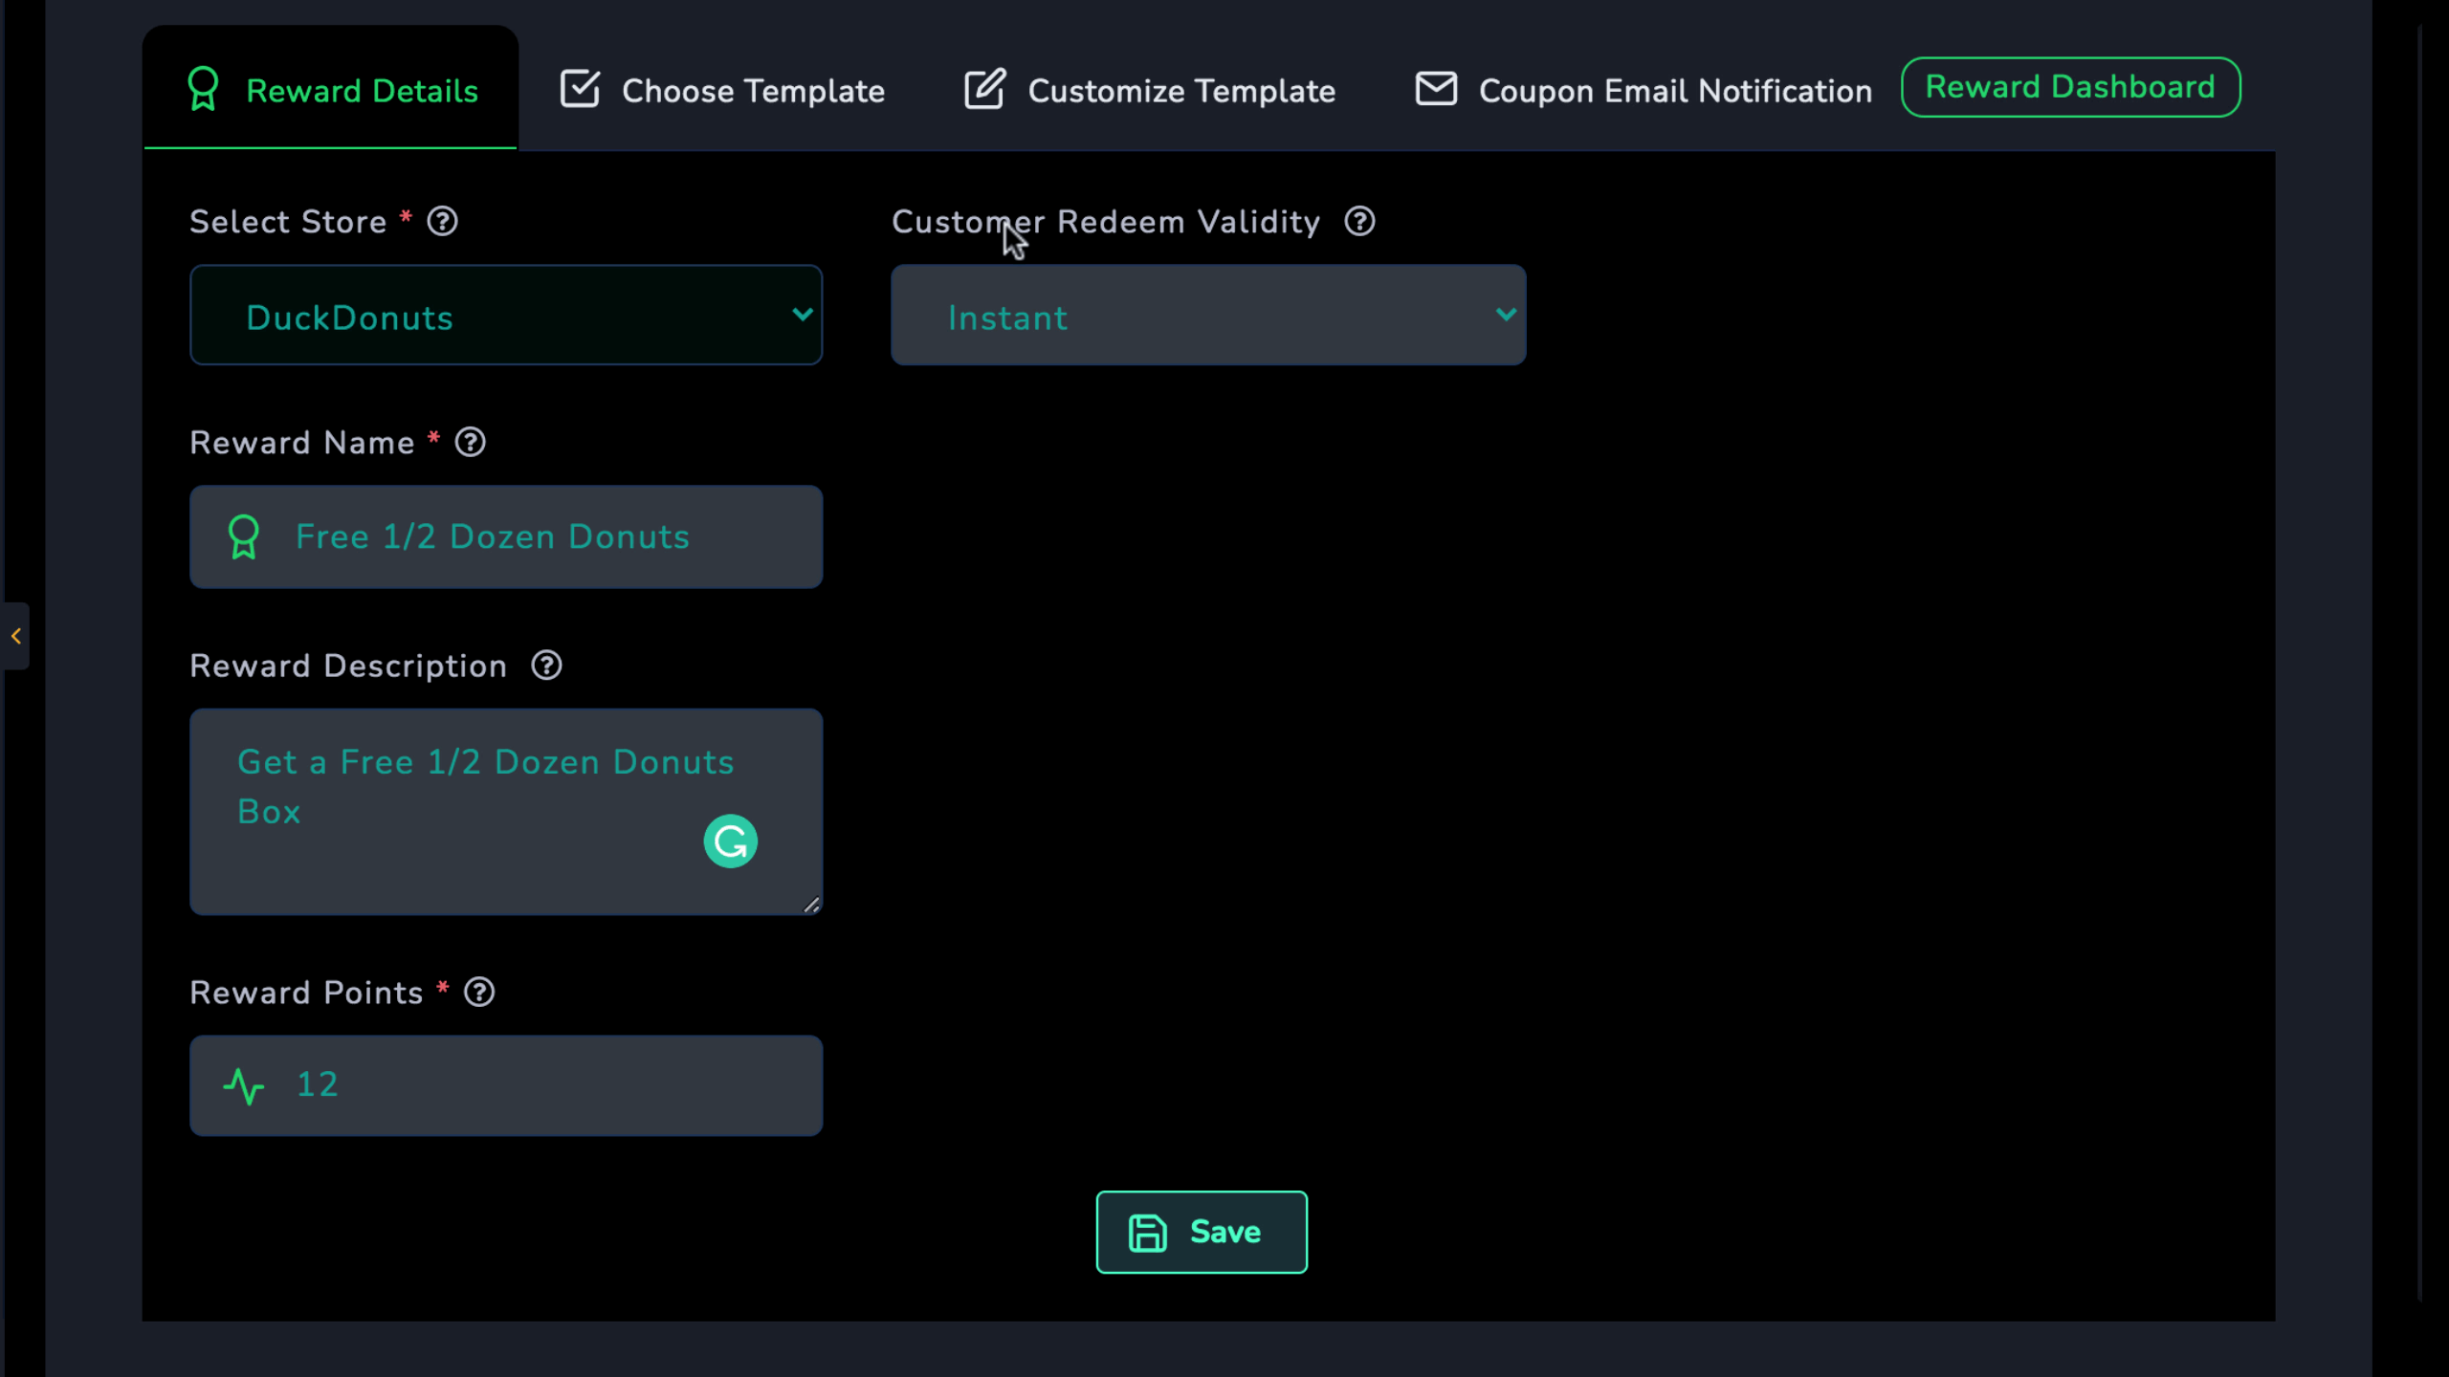Image resolution: width=2449 pixels, height=1377 pixels.
Task: Click the help icon beside Select Store
Action: pyautogui.click(x=442, y=222)
